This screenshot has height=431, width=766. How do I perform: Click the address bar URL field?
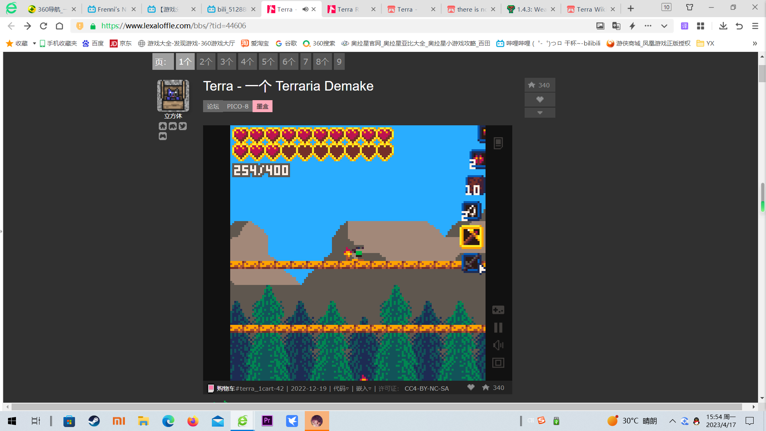pos(343,26)
